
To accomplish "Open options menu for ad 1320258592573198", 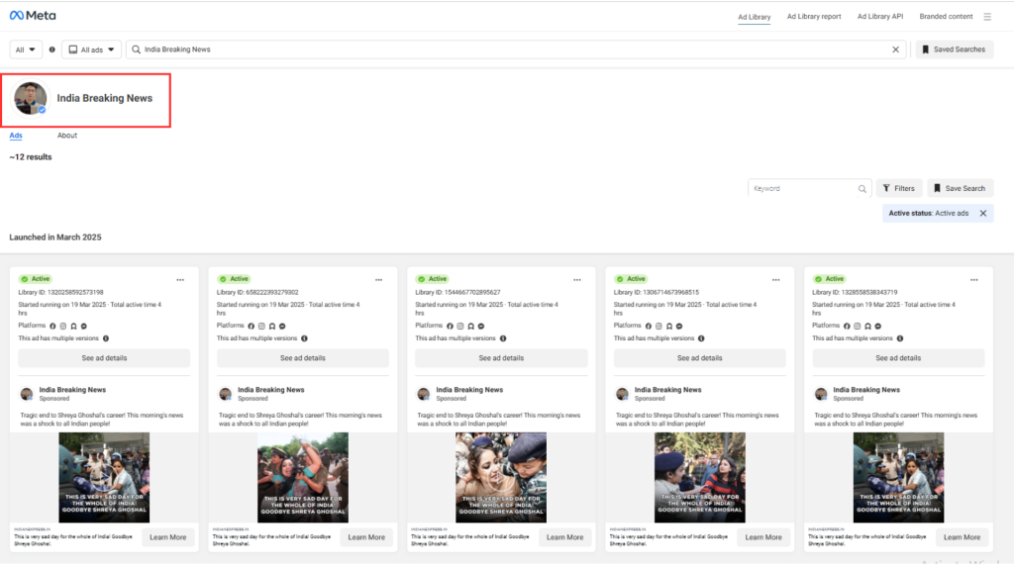I will pyautogui.click(x=180, y=280).
